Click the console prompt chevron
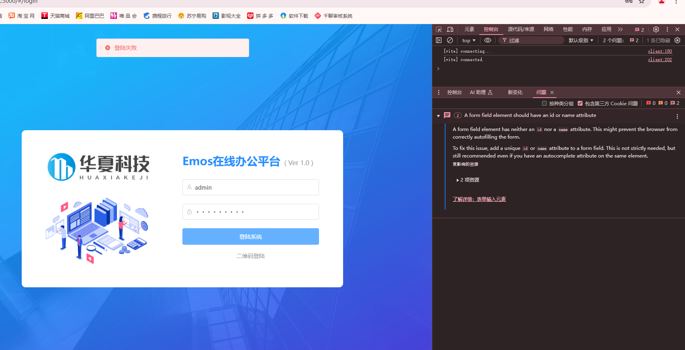The width and height of the screenshot is (685, 350). coord(438,69)
